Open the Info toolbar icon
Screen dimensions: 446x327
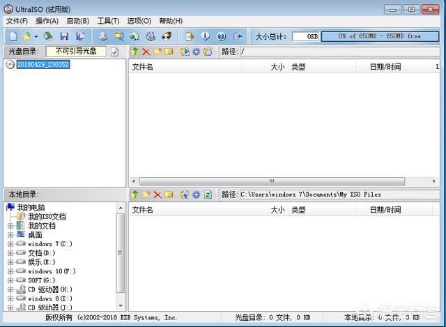tap(206, 36)
